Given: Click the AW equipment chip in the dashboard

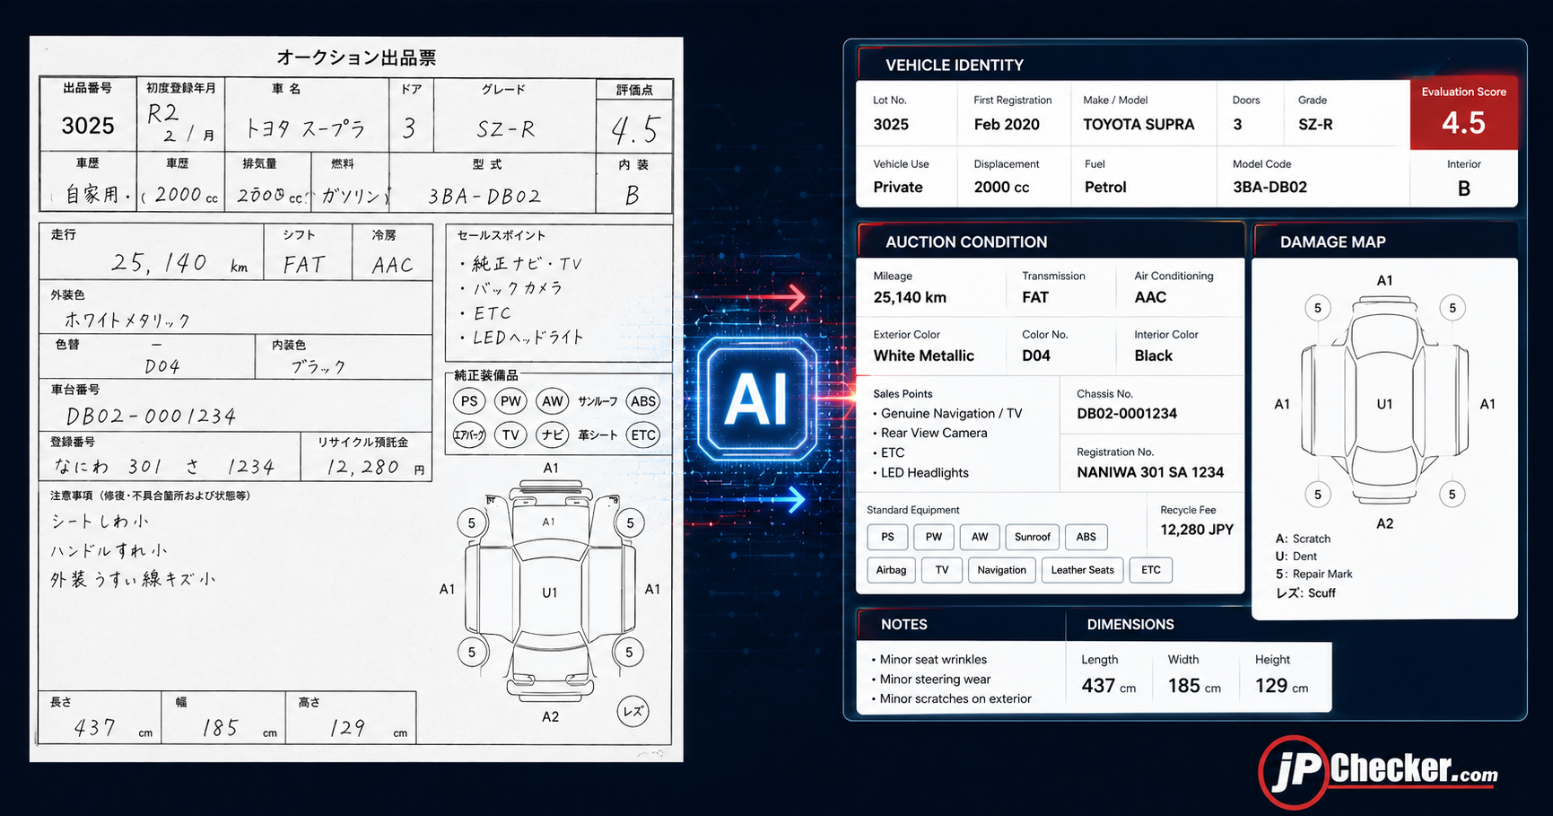Looking at the screenshot, I should [x=980, y=537].
